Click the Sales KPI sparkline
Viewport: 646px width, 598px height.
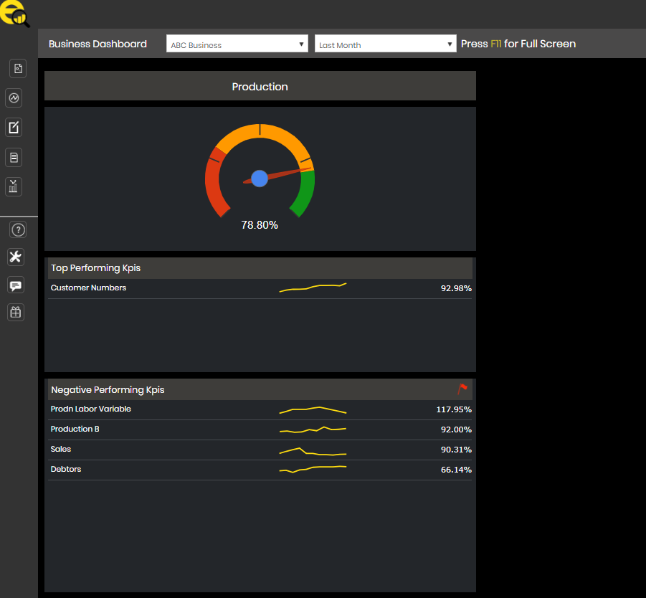point(313,452)
